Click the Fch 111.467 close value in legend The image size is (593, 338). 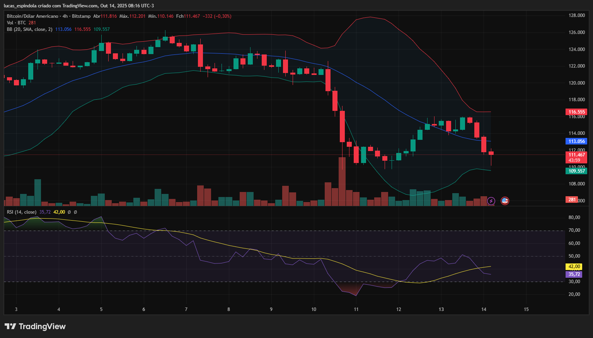pos(188,16)
